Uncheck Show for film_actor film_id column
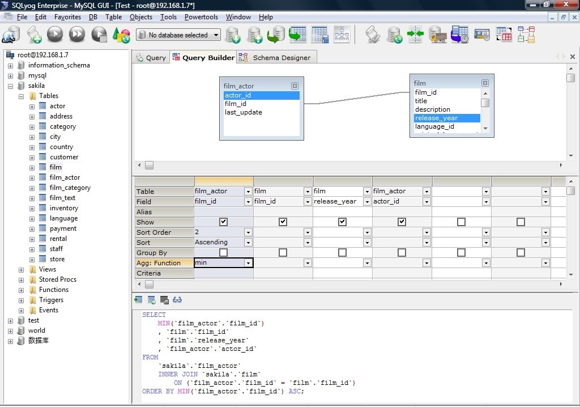 [223, 222]
